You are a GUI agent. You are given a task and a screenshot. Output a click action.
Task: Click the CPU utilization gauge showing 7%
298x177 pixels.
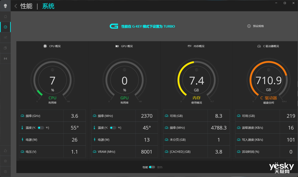[x=52, y=80]
